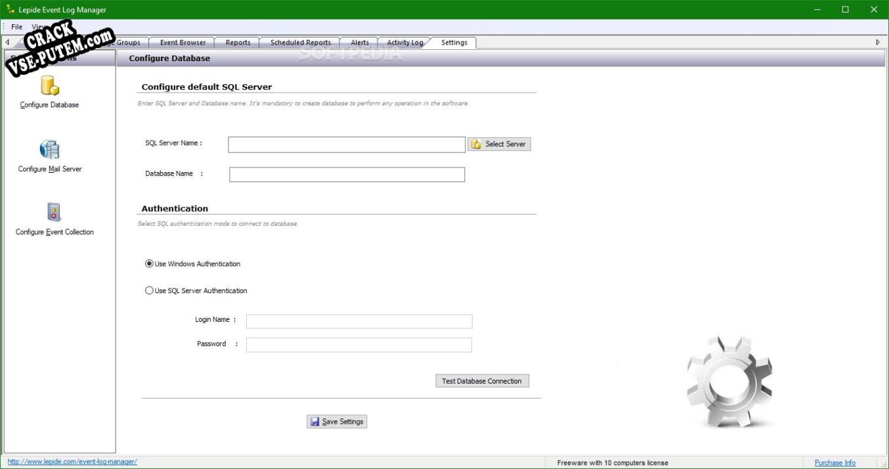
Task: Switch to the Activity Log tab
Action: tap(404, 43)
